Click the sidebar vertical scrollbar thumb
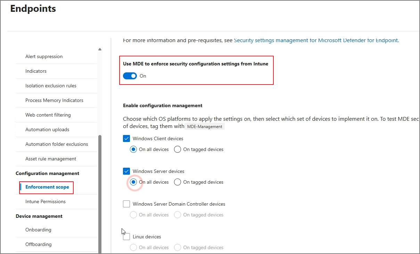420x254 pixels. coord(100,194)
